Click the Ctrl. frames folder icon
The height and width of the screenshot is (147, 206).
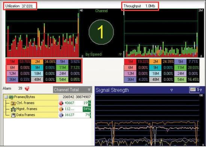[x=13, y=103]
